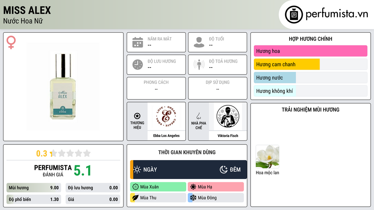
Task: Click the Năm Ra Mắt label
Action: point(160,39)
